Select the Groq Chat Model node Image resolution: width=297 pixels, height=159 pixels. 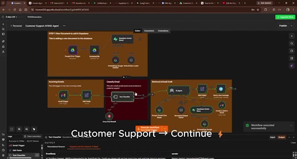109,116
